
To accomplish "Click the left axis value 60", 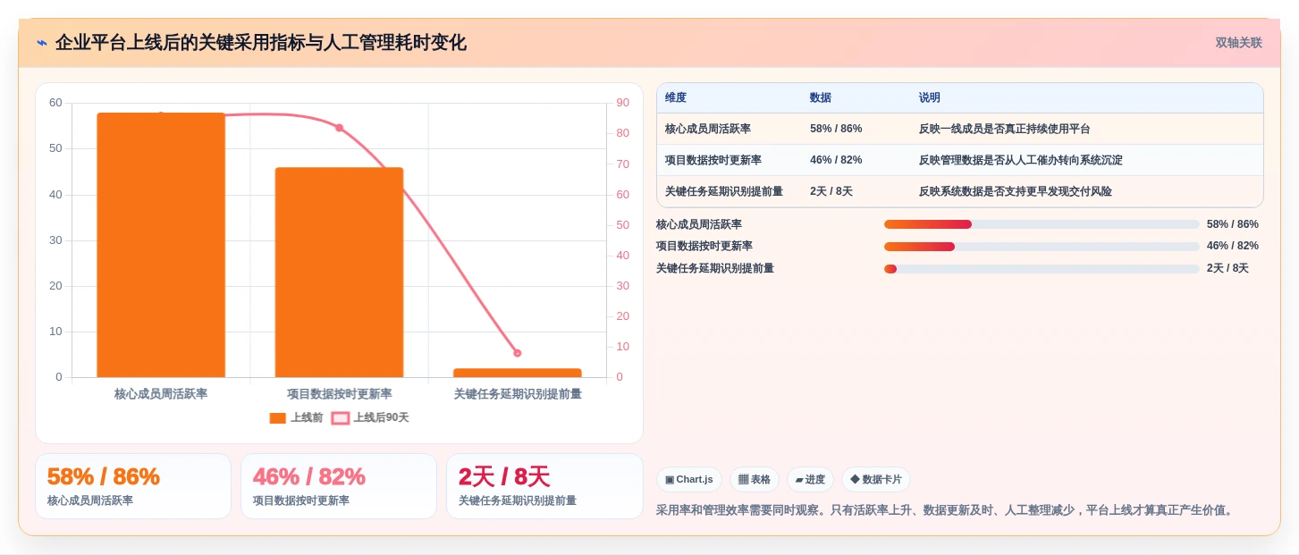I will tap(55, 103).
